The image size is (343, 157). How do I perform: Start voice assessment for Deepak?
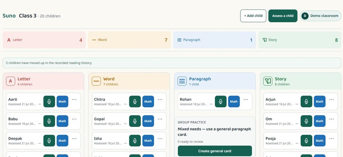pos(49,140)
